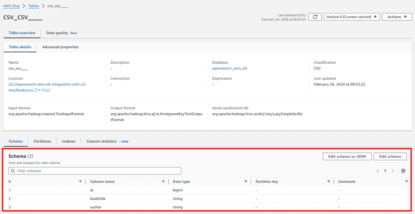
Task: Sort by the Column name header
Action: point(163,181)
